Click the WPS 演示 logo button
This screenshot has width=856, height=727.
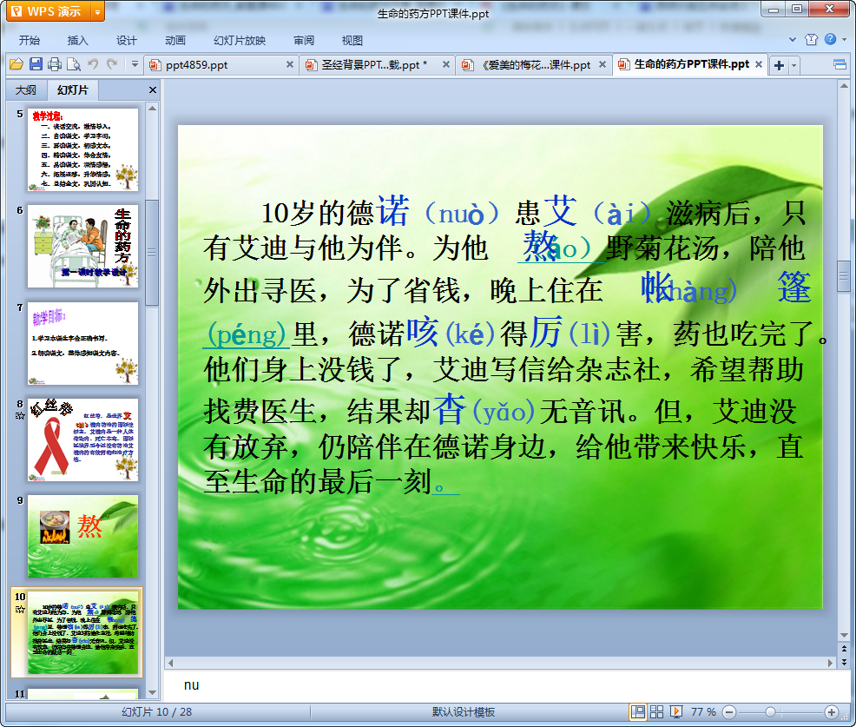[x=49, y=11]
